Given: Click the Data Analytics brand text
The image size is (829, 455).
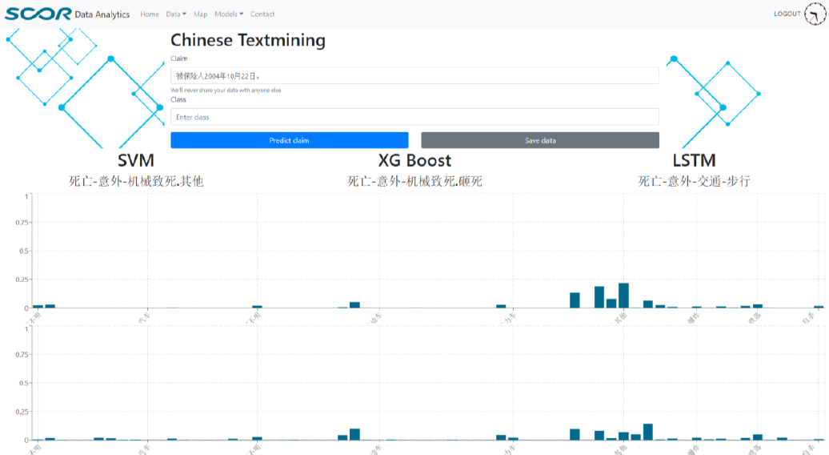Looking at the screenshot, I should (x=102, y=14).
